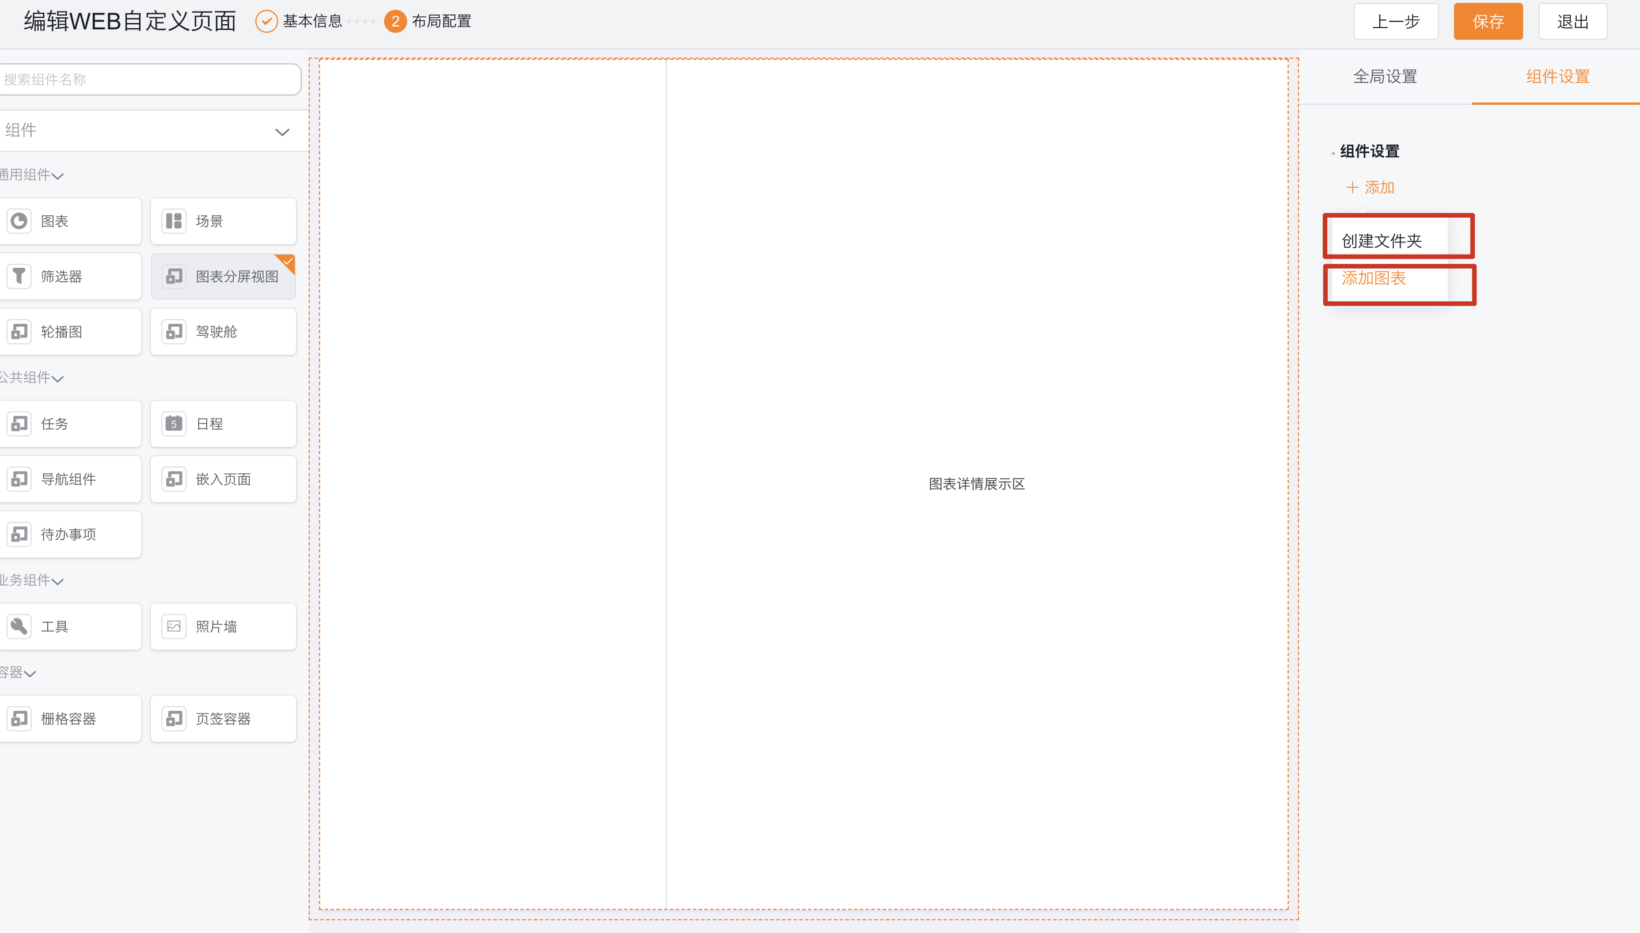Choose 添加图表 from the add menu
Image resolution: width=1640 pixels, height=933 pixels.
[1373, 278]
